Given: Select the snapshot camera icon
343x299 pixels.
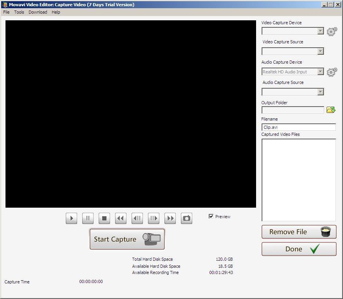Looking at the screenshot, I should [x=186, y=218].
